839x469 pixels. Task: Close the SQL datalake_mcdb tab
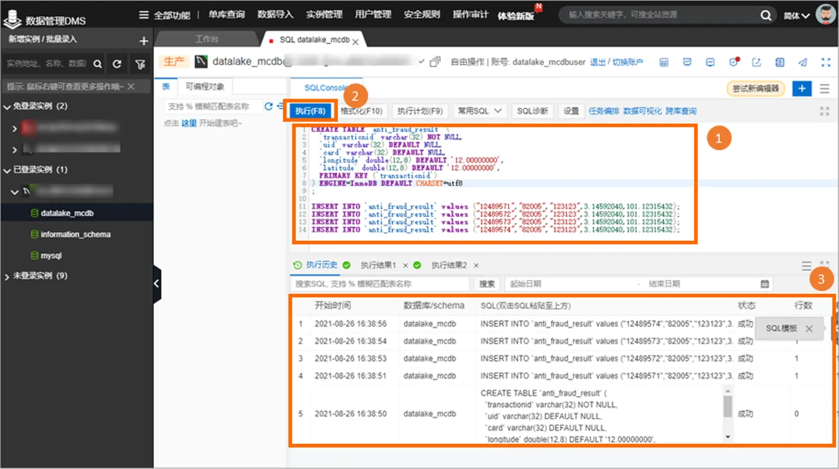(x=355, y=42)
